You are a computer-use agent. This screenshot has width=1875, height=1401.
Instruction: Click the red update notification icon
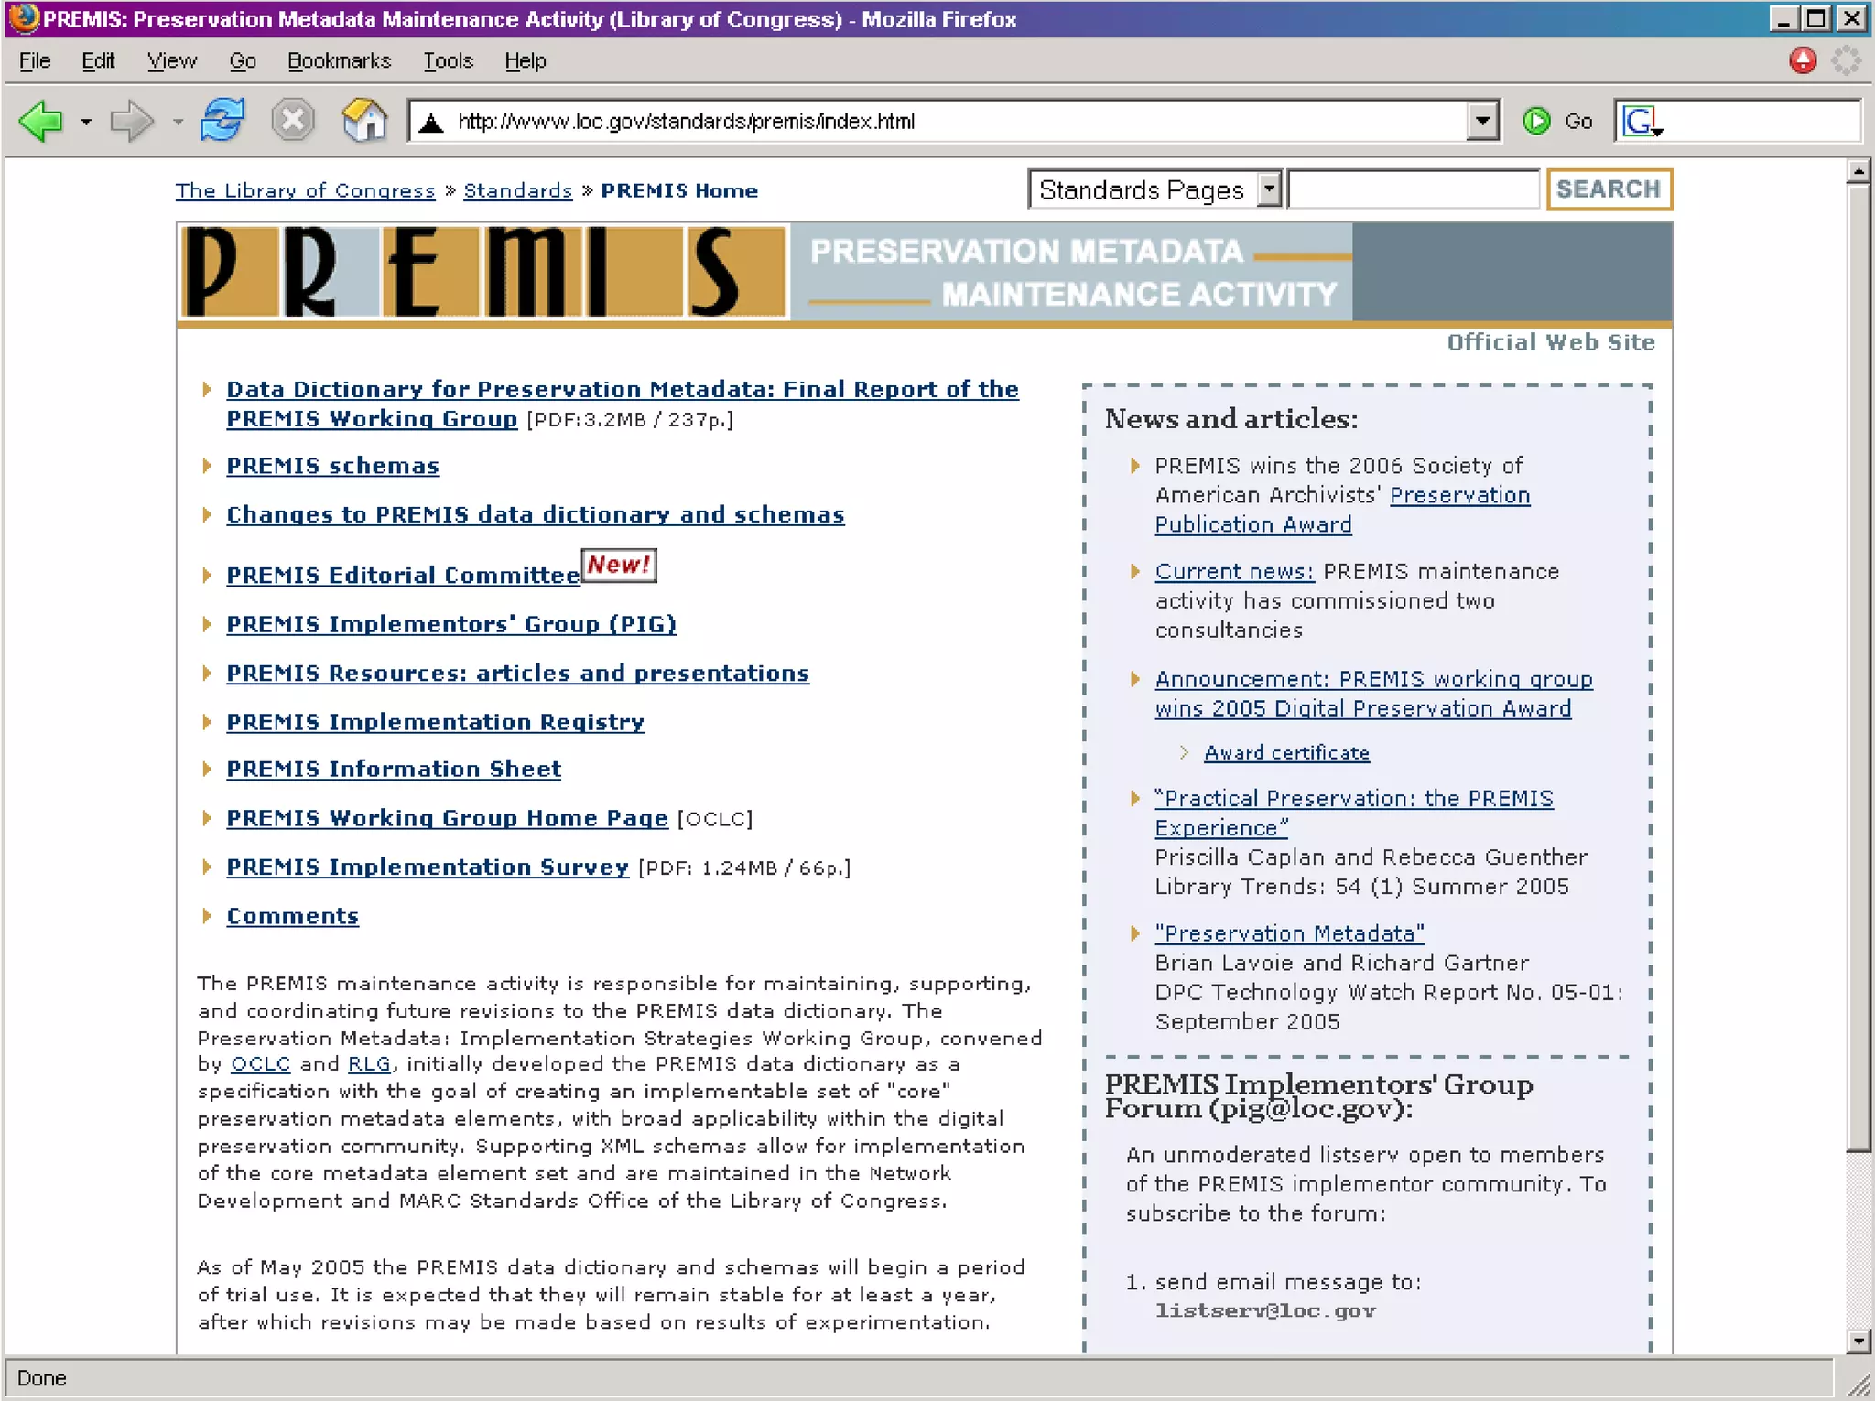pos(1803,60)
